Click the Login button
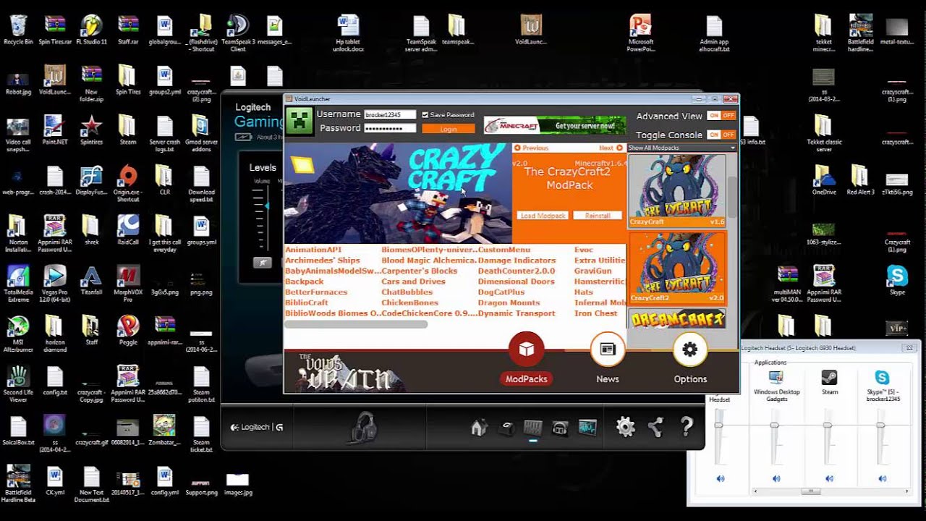 (449, 129)
